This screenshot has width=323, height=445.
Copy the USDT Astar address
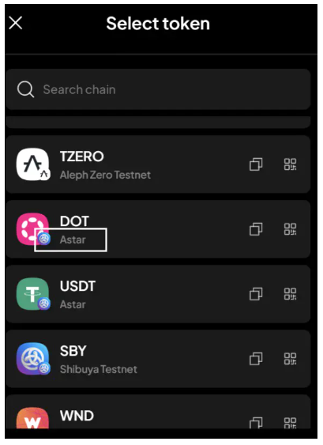pos(256,294)
